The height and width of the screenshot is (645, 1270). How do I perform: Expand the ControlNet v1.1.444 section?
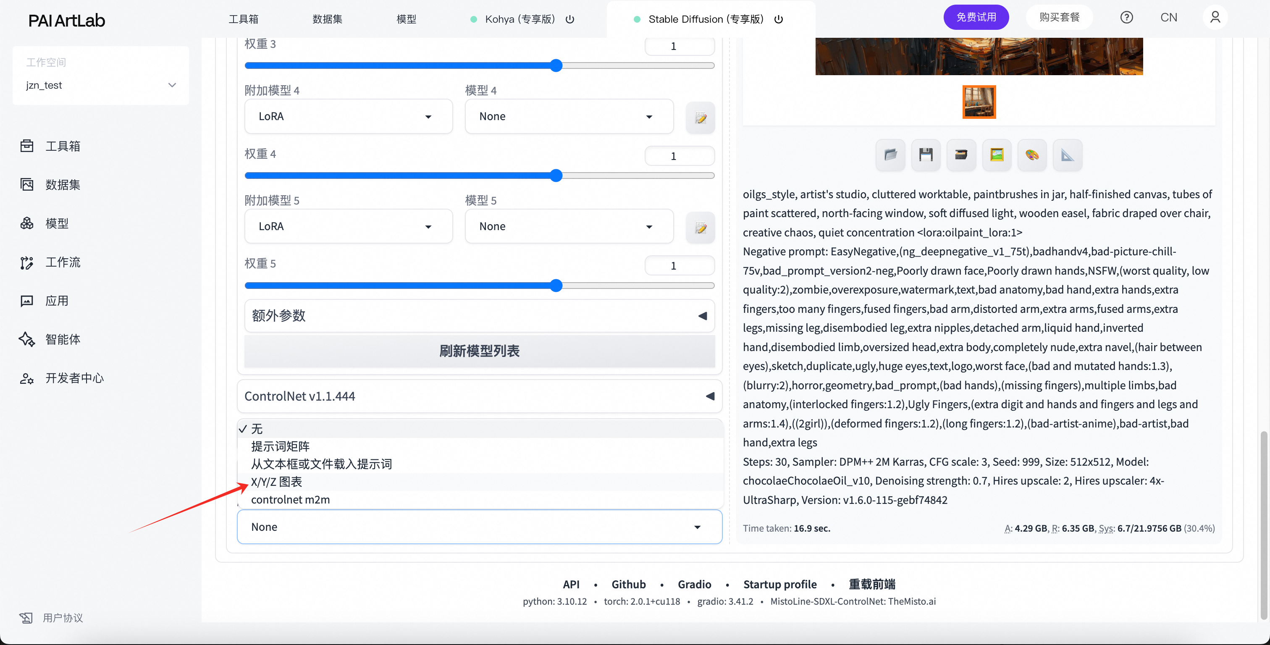[479, 396]
